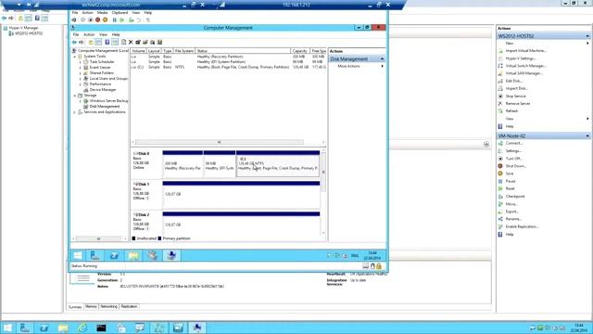Click Forward arrow in Computer Management toolbar

tap(81, 42)
